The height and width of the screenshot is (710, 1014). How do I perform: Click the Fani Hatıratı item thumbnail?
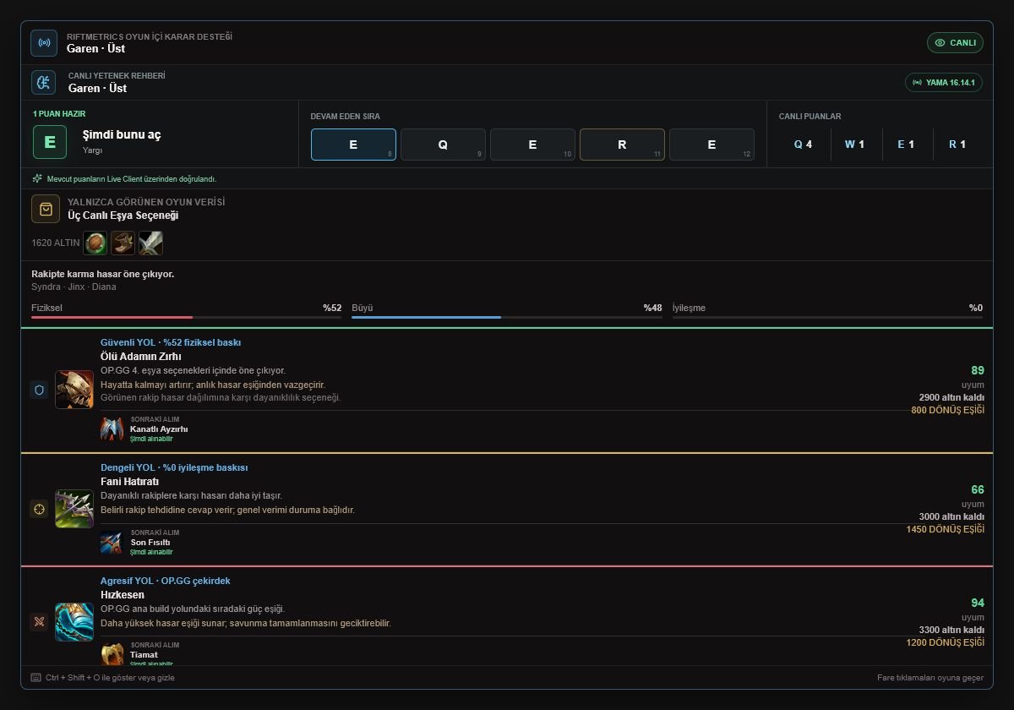[x=74, y=509]
